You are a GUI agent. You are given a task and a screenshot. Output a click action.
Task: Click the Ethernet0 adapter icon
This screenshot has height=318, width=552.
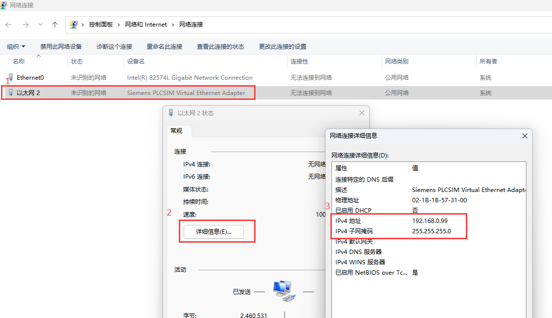click(x=11, y=77)
